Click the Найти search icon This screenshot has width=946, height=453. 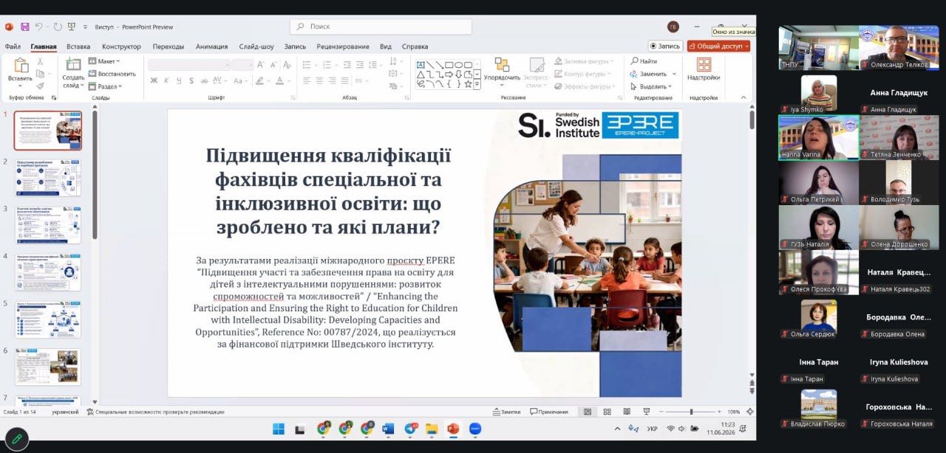pos(635,61)
